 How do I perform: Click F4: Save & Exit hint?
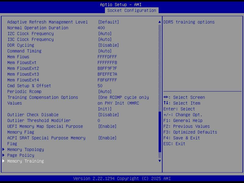[181, 138]
